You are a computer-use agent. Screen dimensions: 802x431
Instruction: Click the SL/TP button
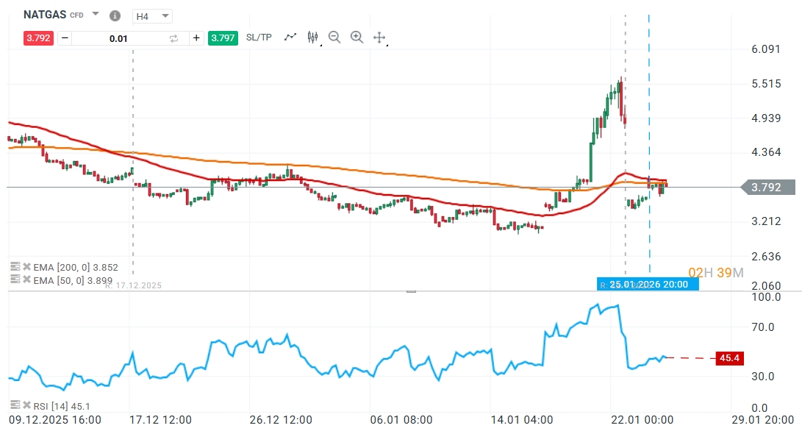point(258,38)
